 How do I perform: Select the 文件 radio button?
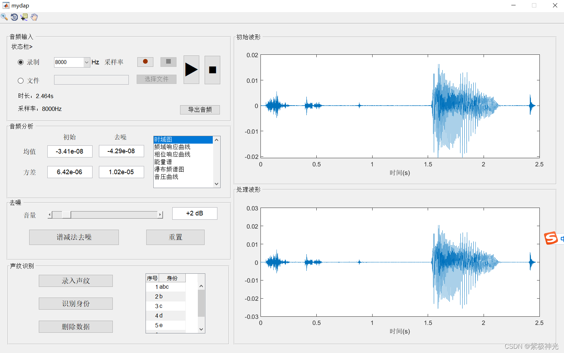(x=21, y=81)
